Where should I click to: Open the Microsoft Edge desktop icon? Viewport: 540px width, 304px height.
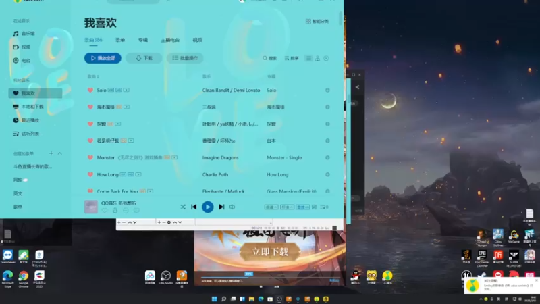point(7,279)
